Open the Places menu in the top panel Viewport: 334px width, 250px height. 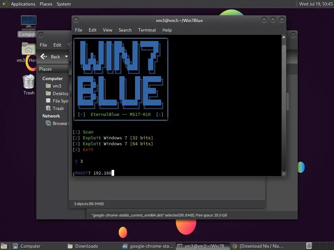(x=46, y=4)
